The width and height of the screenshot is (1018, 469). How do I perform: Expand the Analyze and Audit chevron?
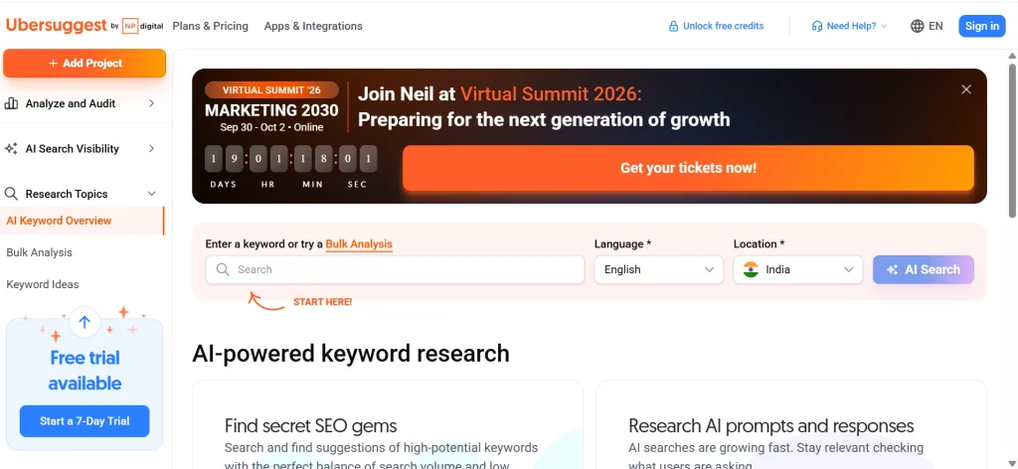click(x=151, y=103)
